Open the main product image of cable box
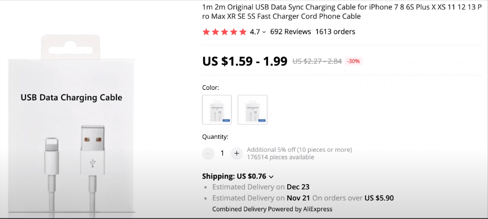 pyautogui.click(x=72, y=125)
